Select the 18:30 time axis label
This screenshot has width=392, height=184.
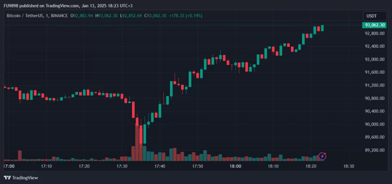[x=349, y=166]
